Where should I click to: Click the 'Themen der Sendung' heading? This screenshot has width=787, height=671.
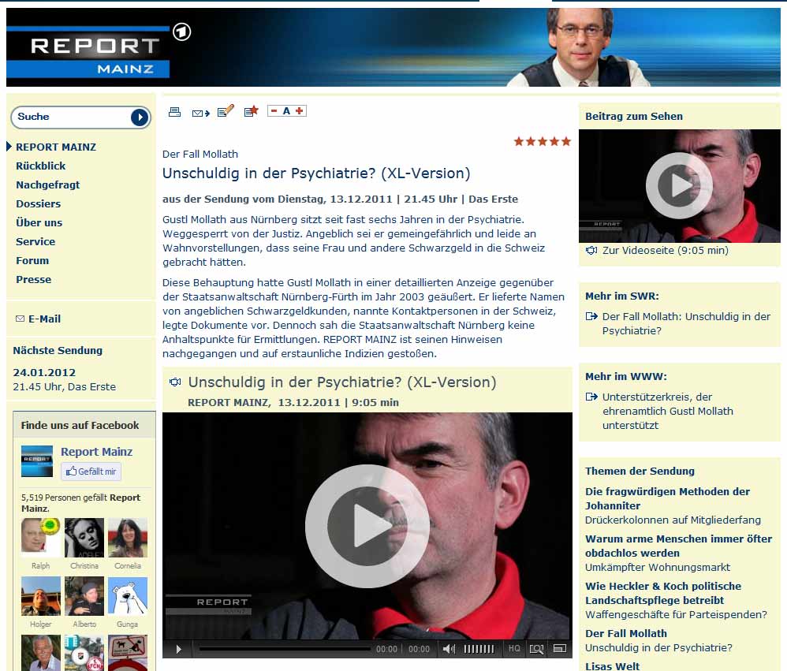(640, 471)
